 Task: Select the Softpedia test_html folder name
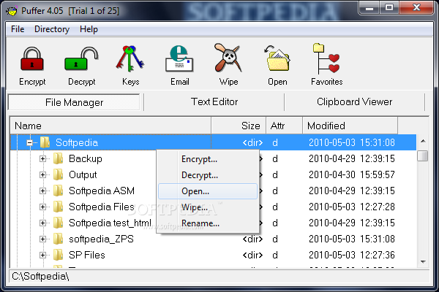110,223
